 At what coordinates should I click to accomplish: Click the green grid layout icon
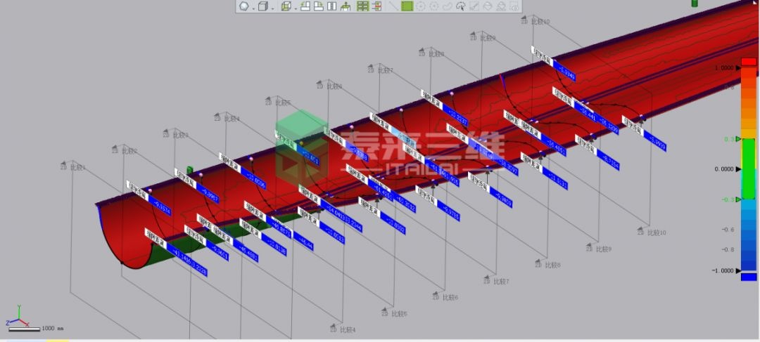tap(362, 6)
